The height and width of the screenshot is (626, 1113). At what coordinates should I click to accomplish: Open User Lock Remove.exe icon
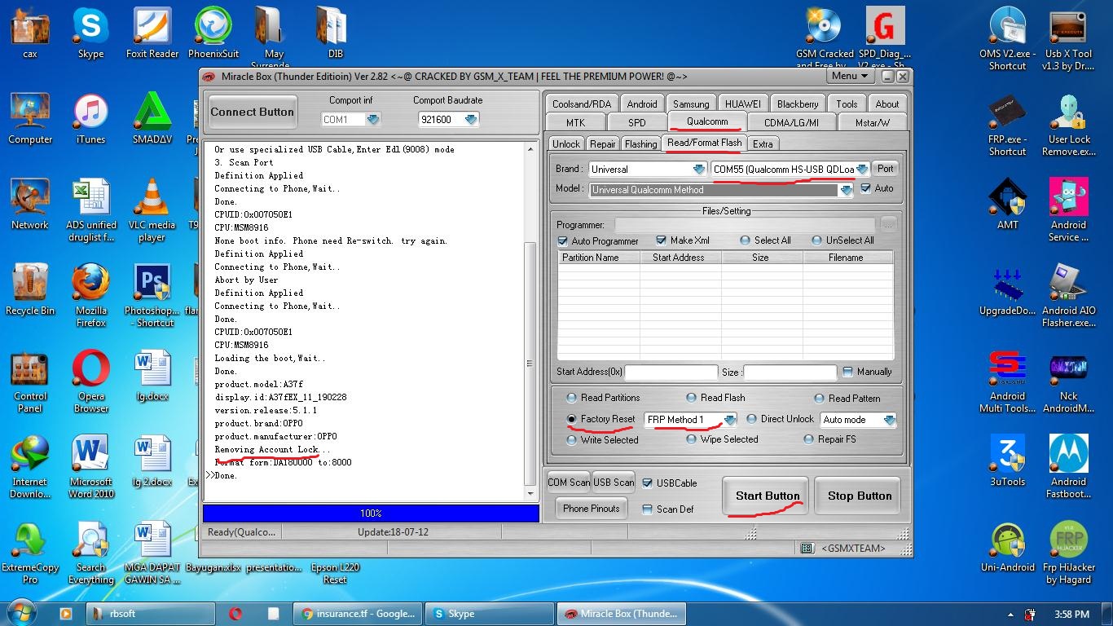[x=1068, y=125]
